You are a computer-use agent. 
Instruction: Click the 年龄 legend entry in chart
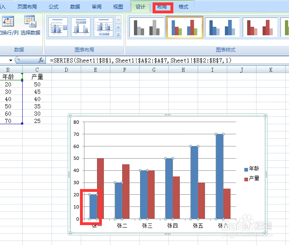[252, 169]
